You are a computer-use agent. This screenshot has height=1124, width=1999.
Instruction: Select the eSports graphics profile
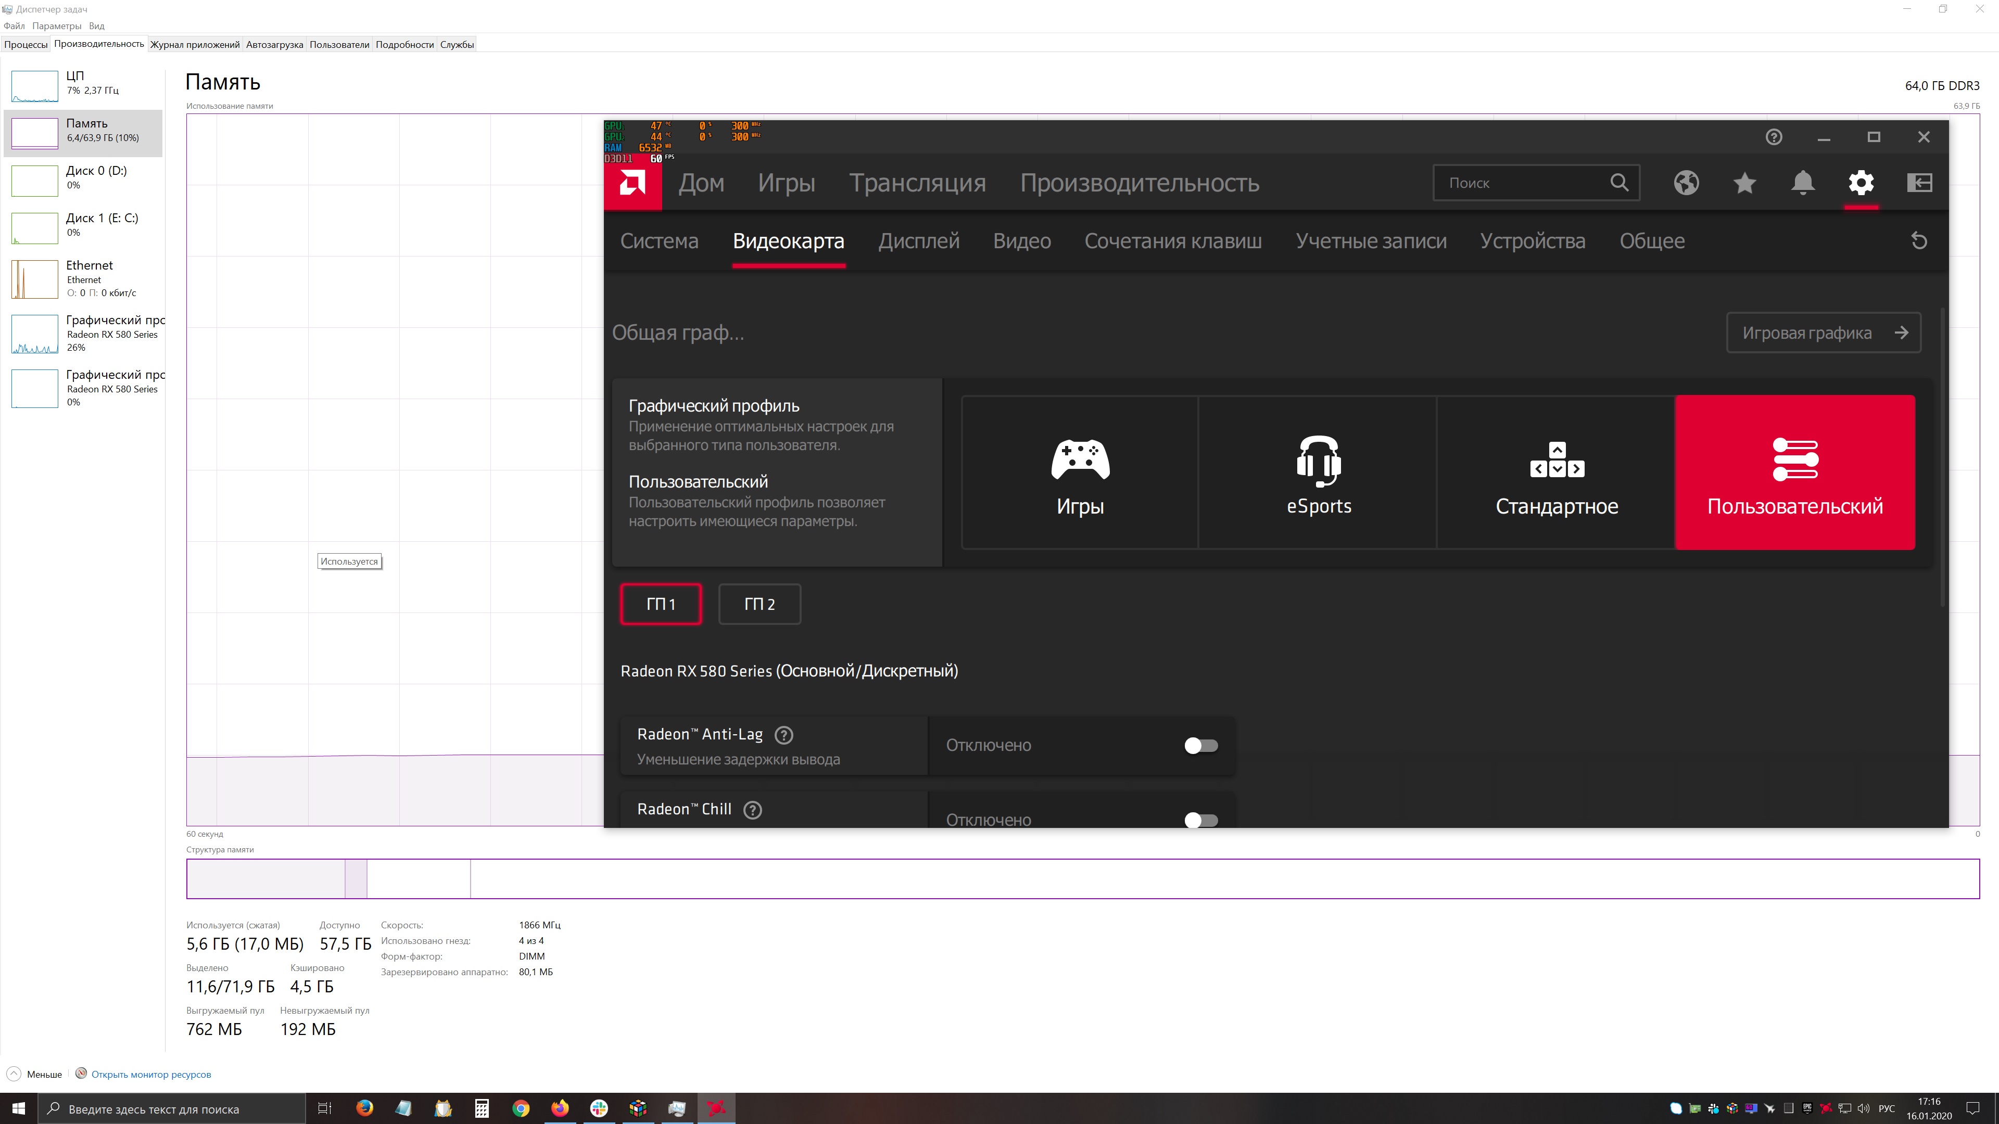1318,472
